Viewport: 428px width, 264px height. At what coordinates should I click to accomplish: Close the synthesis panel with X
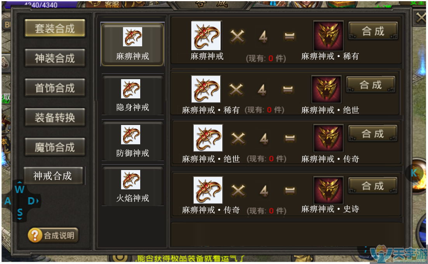click(x=420, y=18)
